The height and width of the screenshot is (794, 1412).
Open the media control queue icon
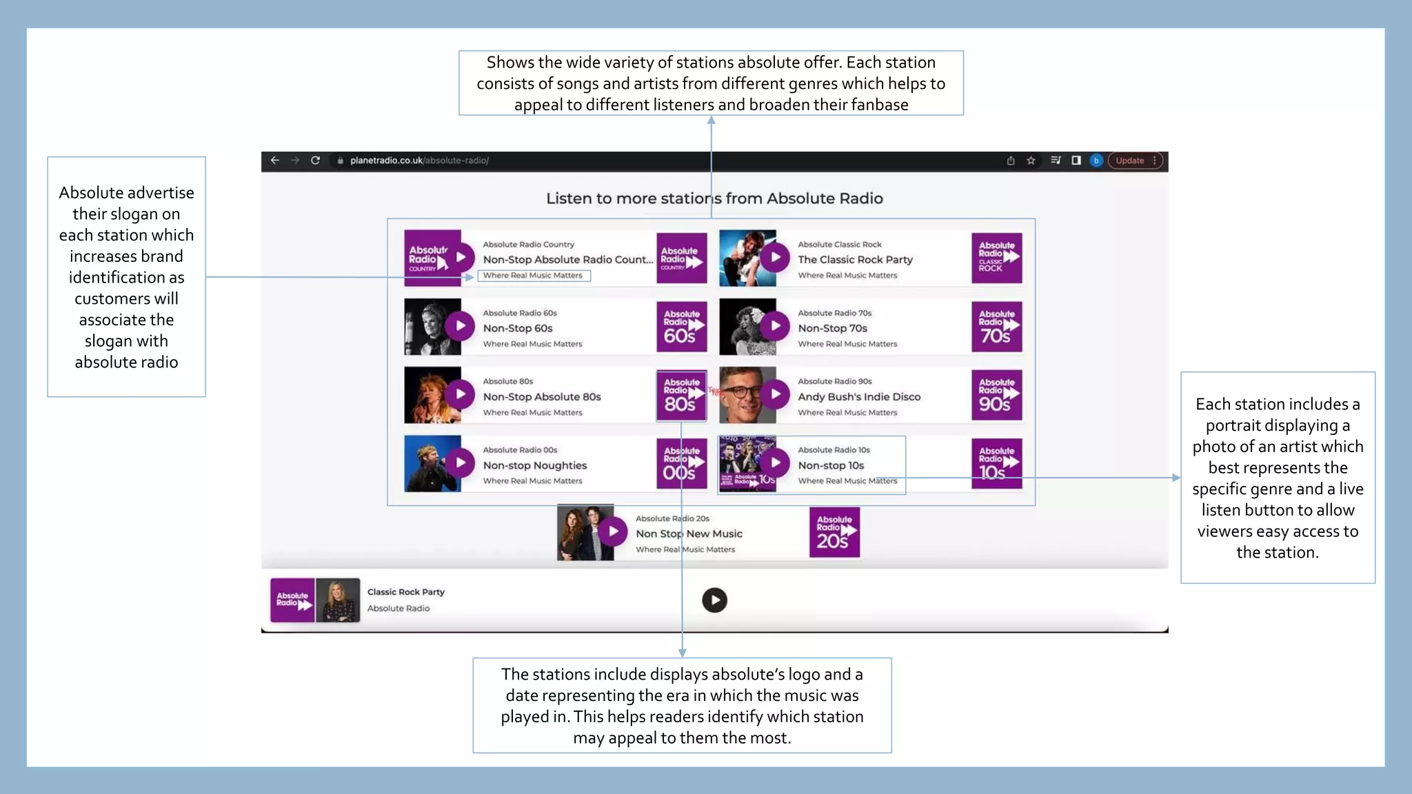(1056, 160)
